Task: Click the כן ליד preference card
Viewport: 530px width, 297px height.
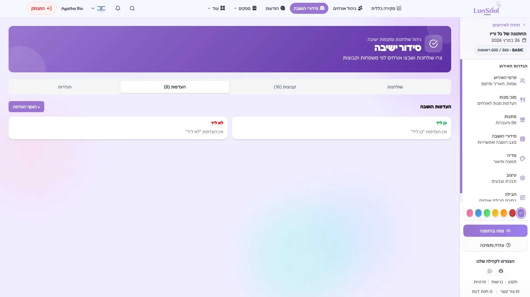Action: click(x=342, y=128)
